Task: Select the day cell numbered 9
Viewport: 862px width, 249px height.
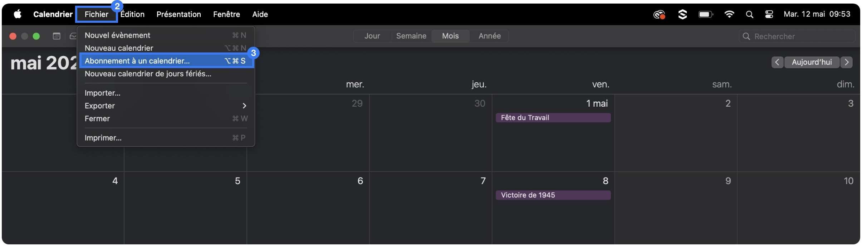Action: click(676, 208)
